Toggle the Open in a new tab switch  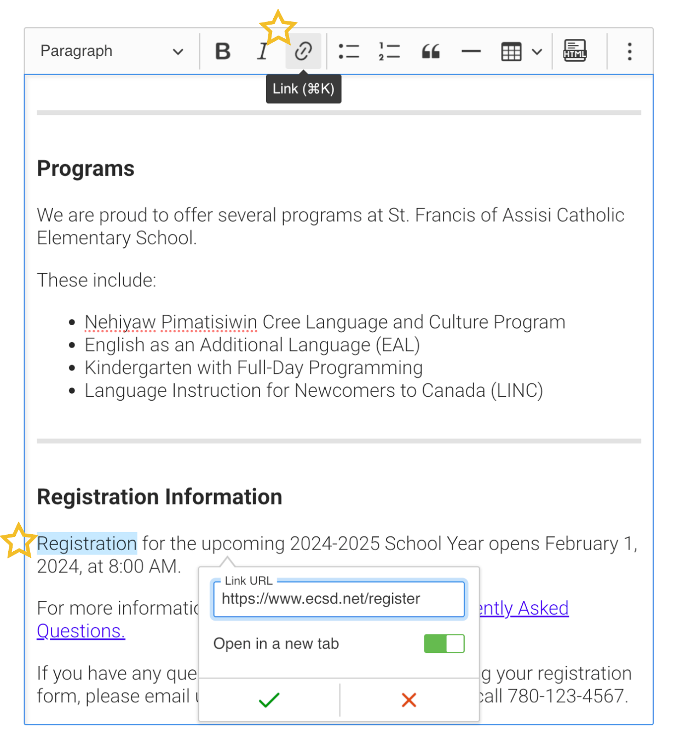tap(444, 644)
